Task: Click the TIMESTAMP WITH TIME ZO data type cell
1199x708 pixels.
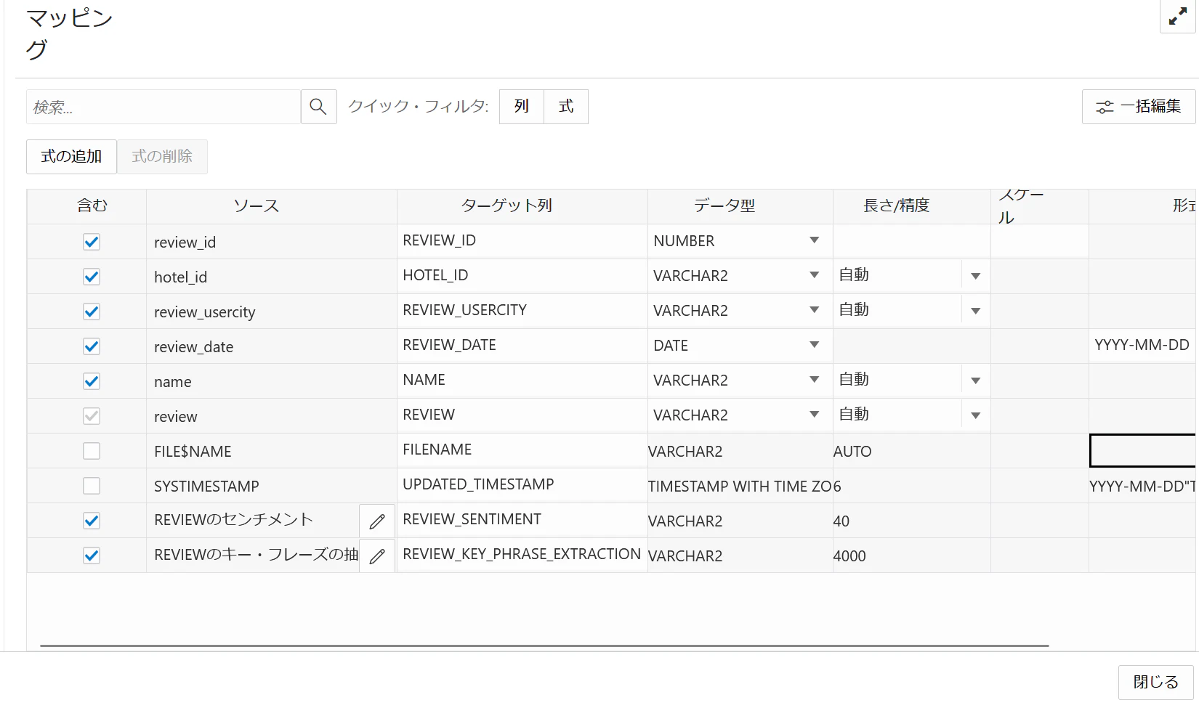Action: 740,487
